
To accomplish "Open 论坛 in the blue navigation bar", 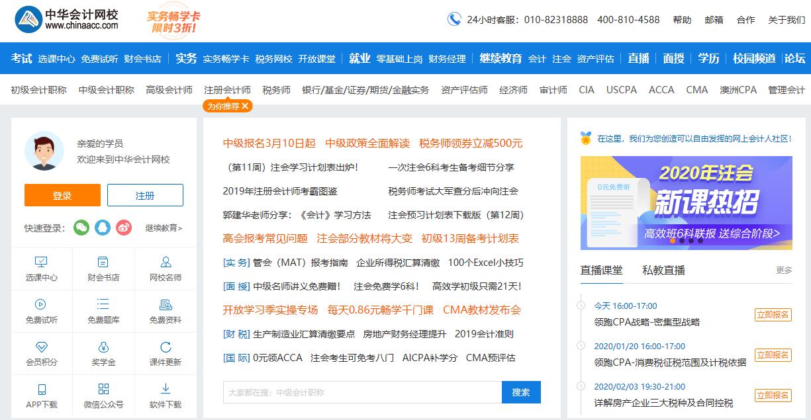I will [794, 58].
